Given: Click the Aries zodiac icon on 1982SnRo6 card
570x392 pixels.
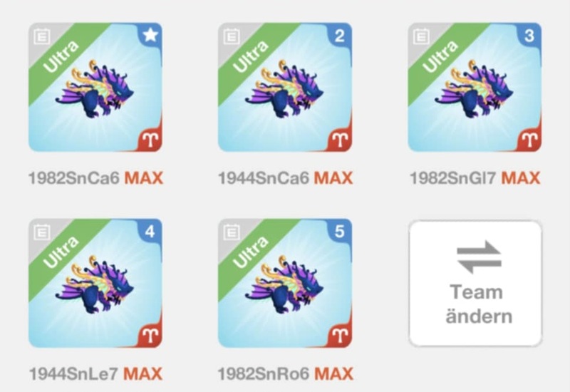Looking at the screenshot, I should [341, 335].
